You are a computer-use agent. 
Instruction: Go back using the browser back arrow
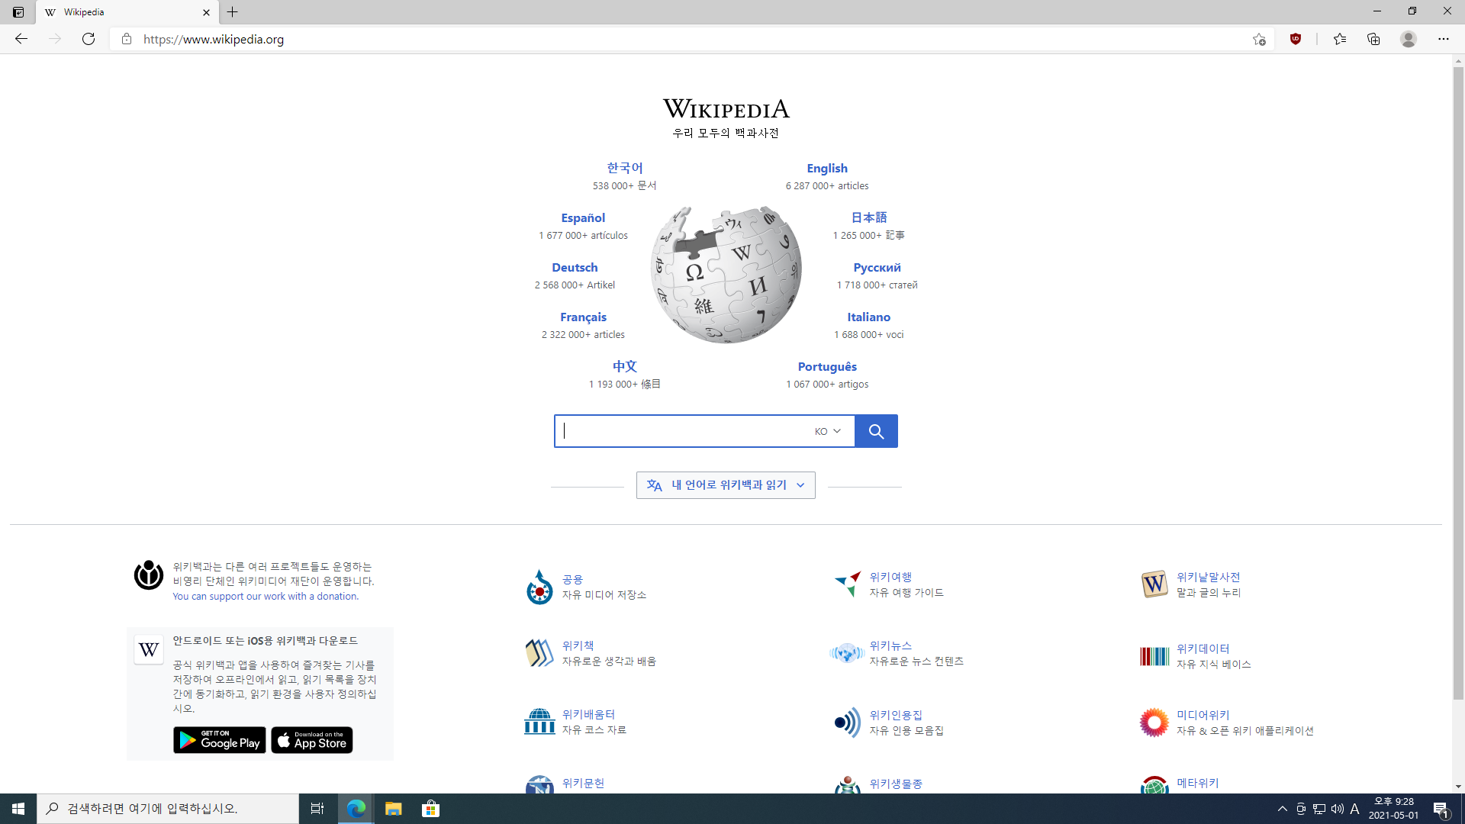21,39
